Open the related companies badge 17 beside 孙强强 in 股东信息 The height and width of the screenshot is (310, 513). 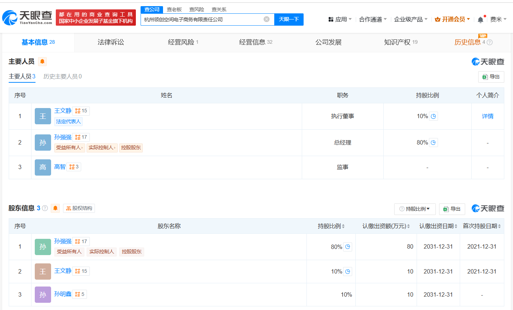[81, 241]
